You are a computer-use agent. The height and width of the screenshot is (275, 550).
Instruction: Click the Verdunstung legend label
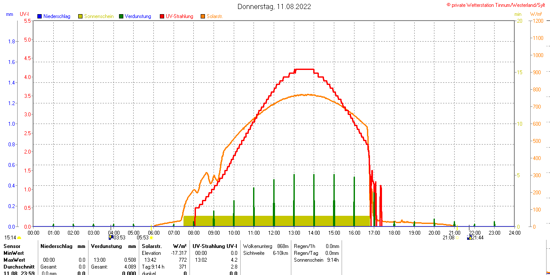click(x=138, y=16)
